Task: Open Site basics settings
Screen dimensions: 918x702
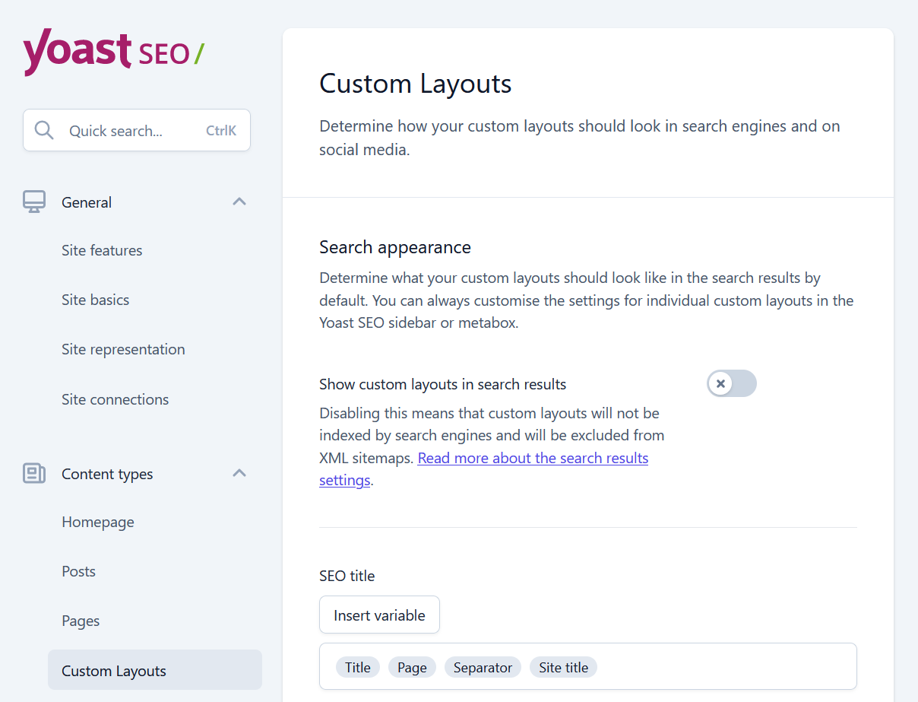Action: click(x=95, y=300)
